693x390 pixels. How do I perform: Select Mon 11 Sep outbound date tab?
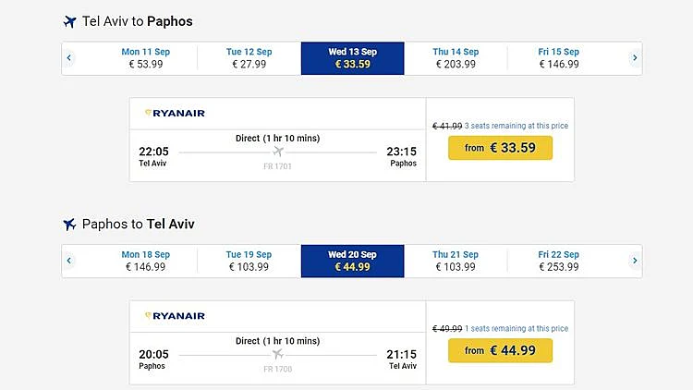145,58
